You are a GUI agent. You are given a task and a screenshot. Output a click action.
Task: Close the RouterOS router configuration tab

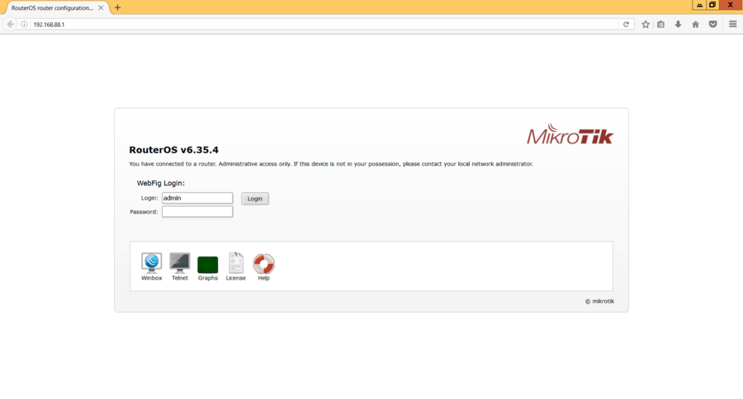101,7
